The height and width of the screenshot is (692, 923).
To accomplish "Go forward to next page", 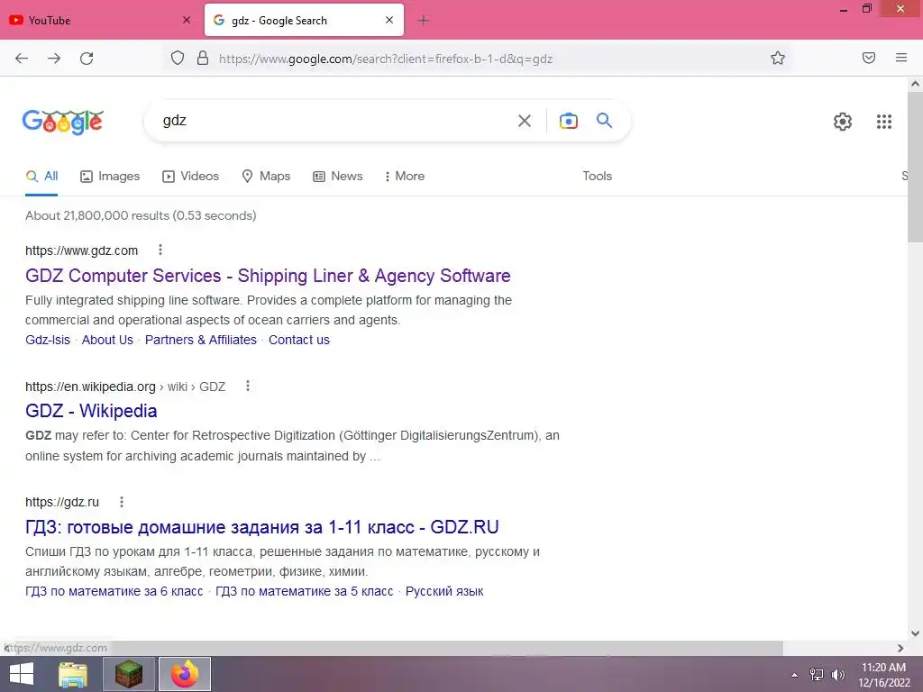I will coord(54,59).
